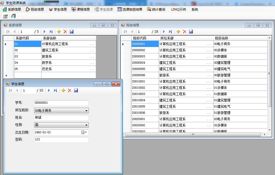Image resolution: width=275 pixels, height=175 pixels.
Task: Go to next record in 班级信息 window
Action: 164,32
